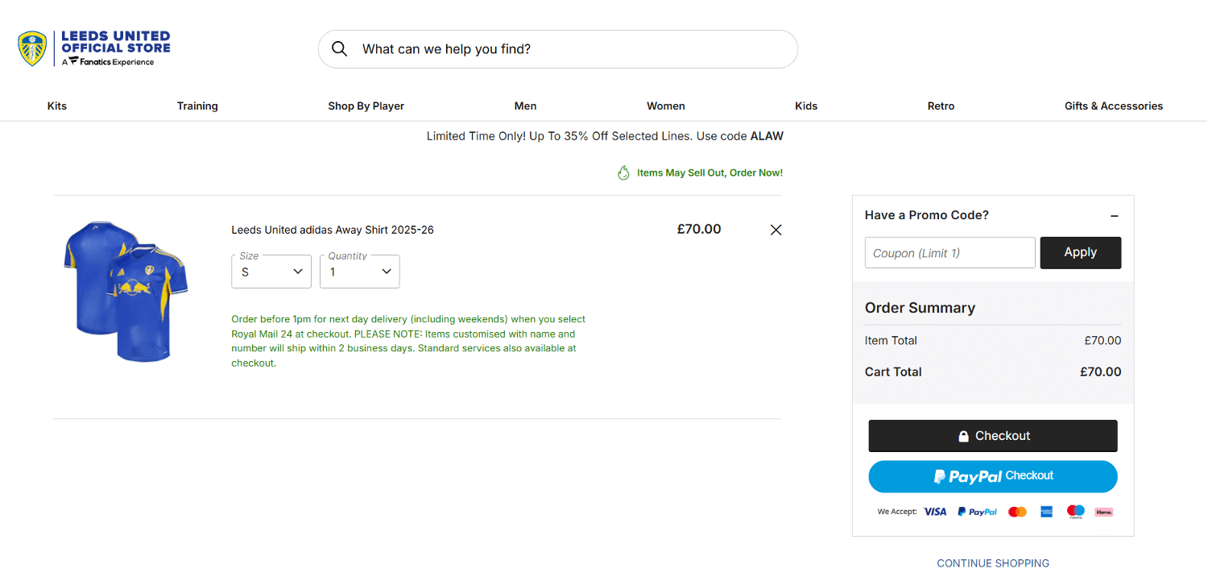Screen dimensions: 1208x585
Task: Start PayPal Checkout
Action: pos(992,476)
